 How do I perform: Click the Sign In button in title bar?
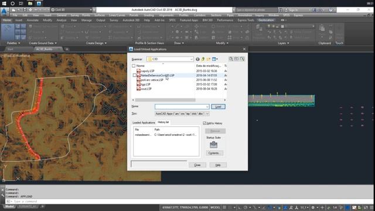pyautogui.click(x=293, y=10)
